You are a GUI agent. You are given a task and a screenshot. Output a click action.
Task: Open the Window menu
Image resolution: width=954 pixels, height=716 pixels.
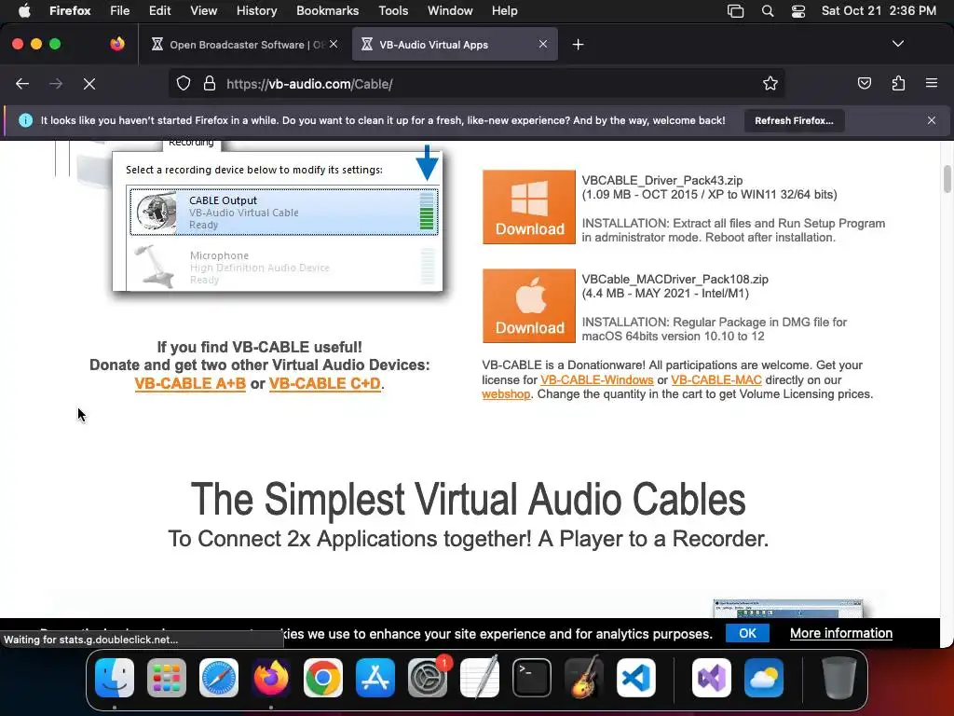point(450,11)
